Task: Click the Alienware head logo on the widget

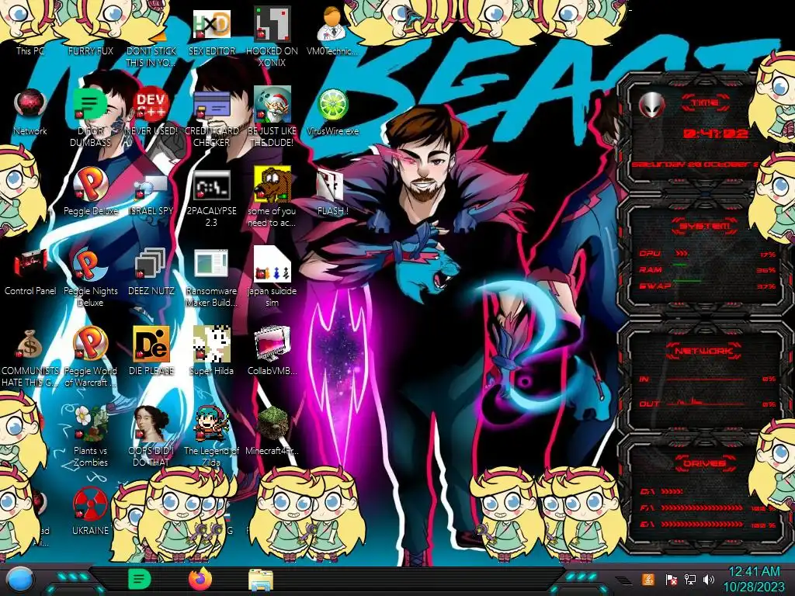Action: 651,105
